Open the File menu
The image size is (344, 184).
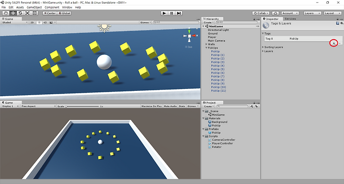point(4,7)
